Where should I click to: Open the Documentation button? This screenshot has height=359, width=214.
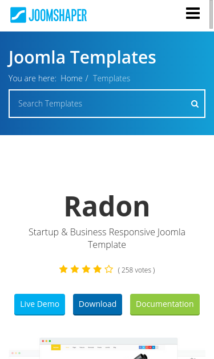(165, 304)
